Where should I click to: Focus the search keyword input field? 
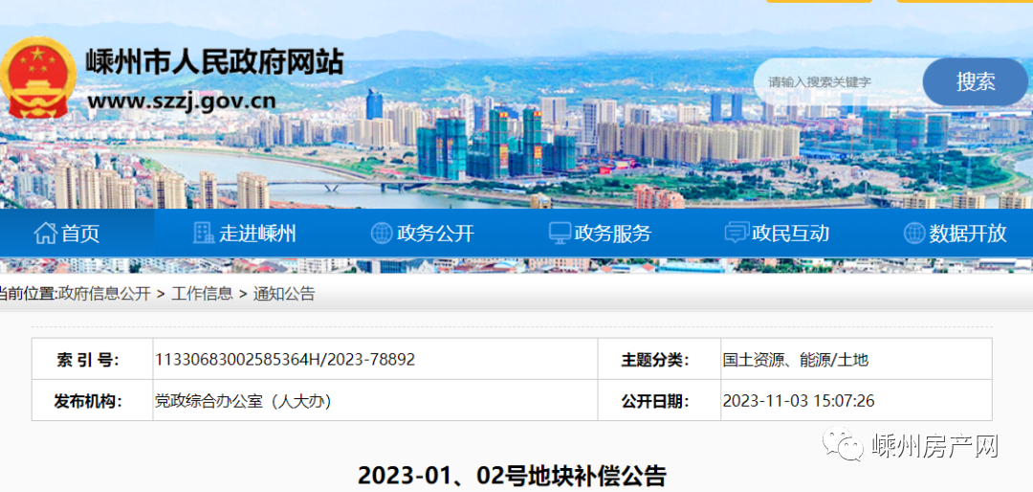[x=837, y=82]
